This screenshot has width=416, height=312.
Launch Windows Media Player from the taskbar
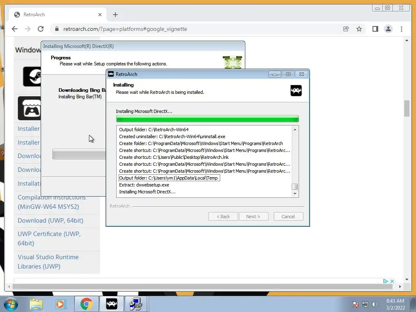[x=61, y=304]
